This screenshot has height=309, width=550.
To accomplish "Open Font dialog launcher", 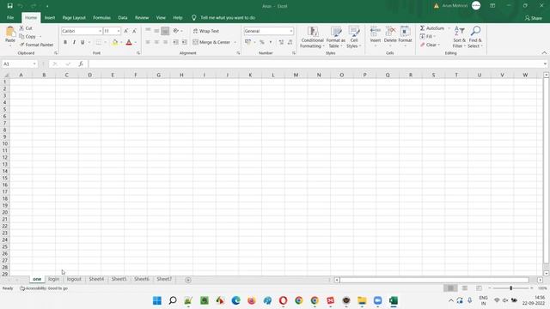I will pos(138,53).
